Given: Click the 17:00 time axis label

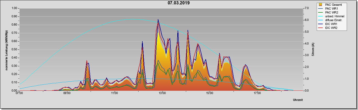Looking at the screenshot, I should (x=257, y=93).
